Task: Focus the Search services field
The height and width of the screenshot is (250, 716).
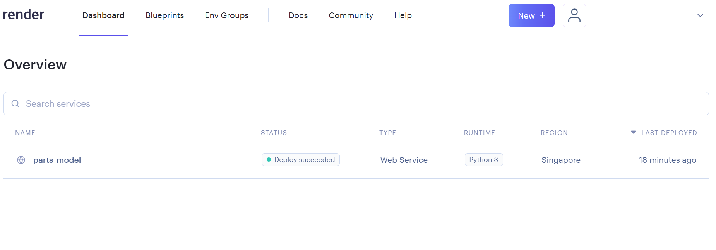Action: [356, 104]
